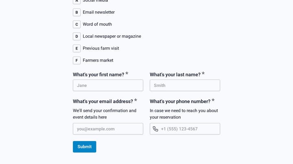This screenshot has height=164, width=293.
Task: Click the Word of mouth option text
Action: pyautogui.click(x=97, y=24)
